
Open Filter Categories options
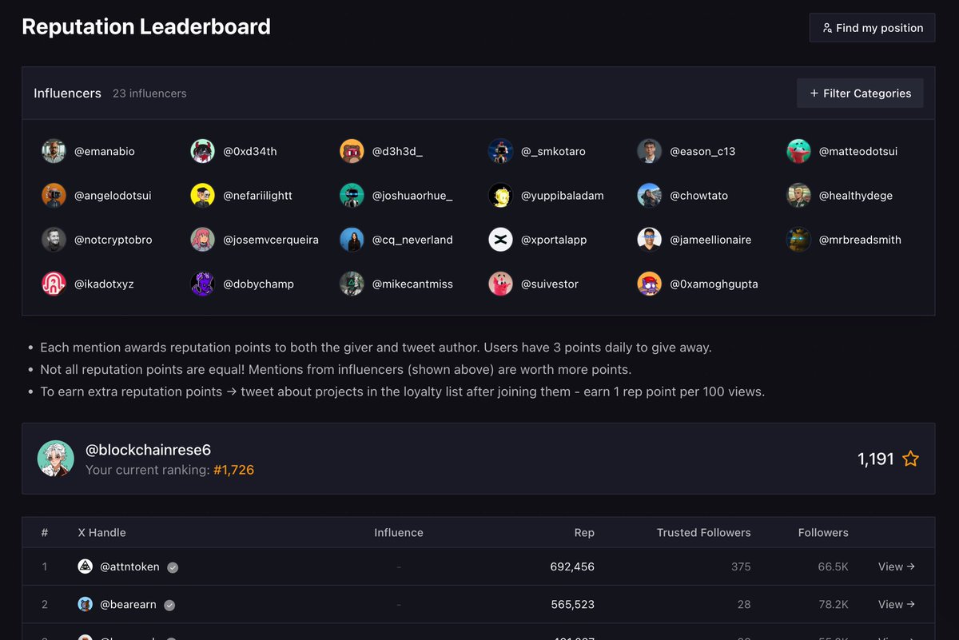(860, 93)
